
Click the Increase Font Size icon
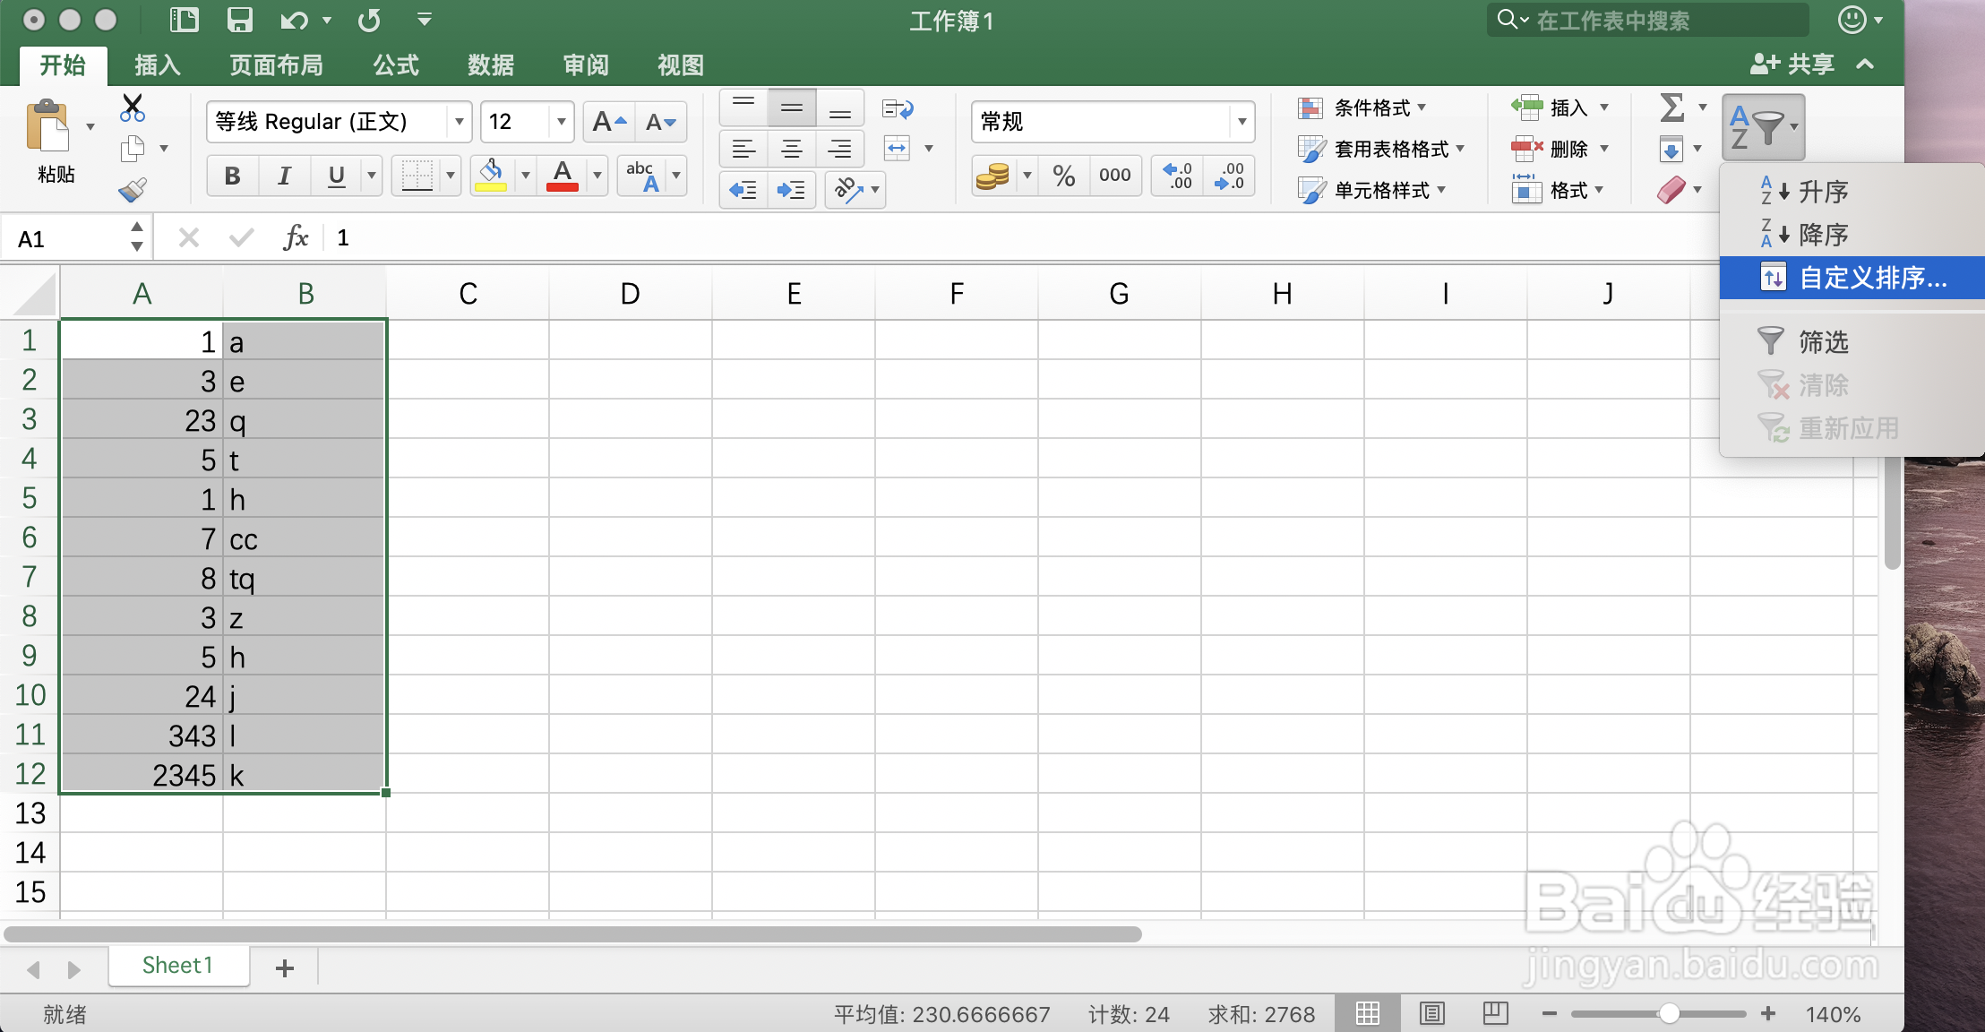pyautogui.click(x=609, y=122)
